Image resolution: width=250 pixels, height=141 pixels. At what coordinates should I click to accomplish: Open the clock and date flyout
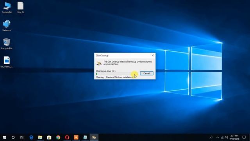(234, 137)
